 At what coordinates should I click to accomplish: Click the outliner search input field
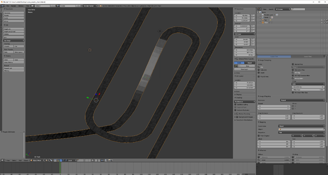[298, 9]
